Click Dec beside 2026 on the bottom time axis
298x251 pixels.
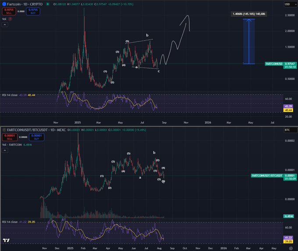pos(210,248)
